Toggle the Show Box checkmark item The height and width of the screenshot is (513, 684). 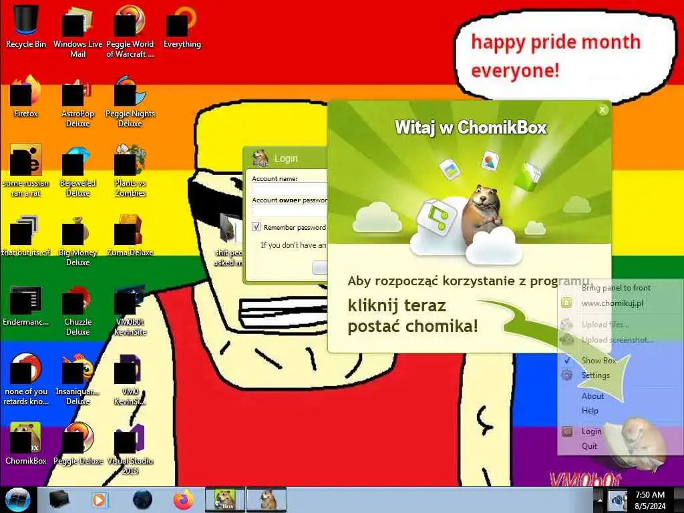point(598,360)
